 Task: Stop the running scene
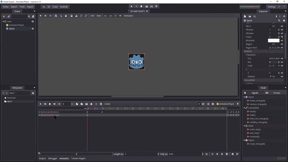[141, 6]
